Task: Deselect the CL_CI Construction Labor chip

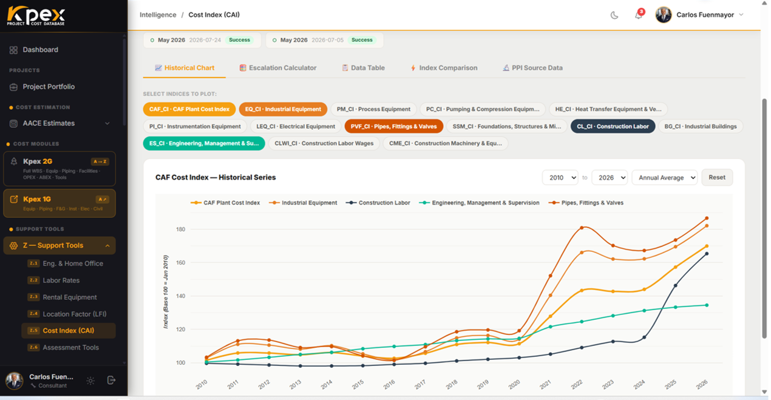Action: tap(613, 126)
